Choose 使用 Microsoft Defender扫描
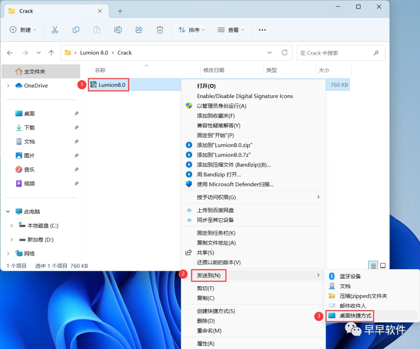The width and height of the screenshot is (420, 349). tap(254, 184)
